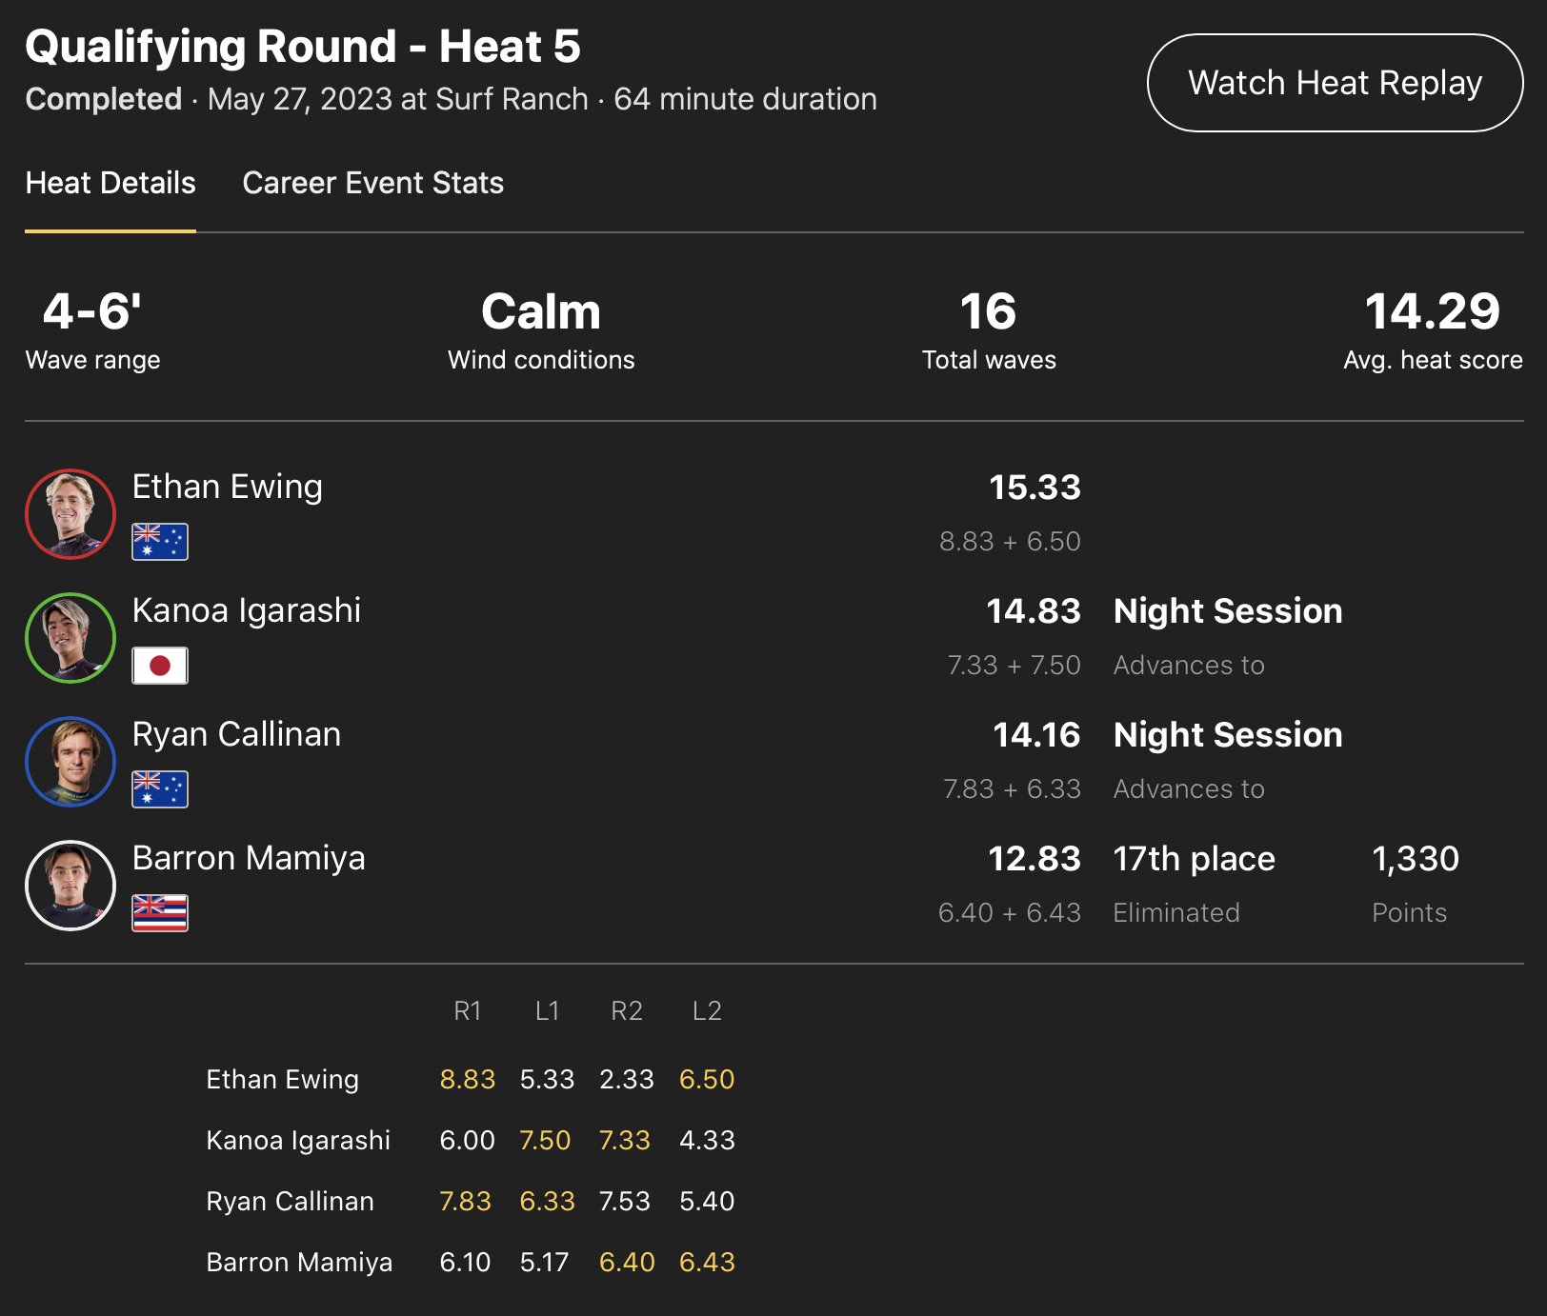Switch to Career Event Stats tab
Viewport: 1547px width, 1316px height.
point(373,183)
